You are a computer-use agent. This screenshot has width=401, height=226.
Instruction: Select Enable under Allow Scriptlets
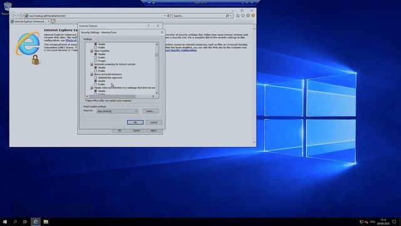95,57
